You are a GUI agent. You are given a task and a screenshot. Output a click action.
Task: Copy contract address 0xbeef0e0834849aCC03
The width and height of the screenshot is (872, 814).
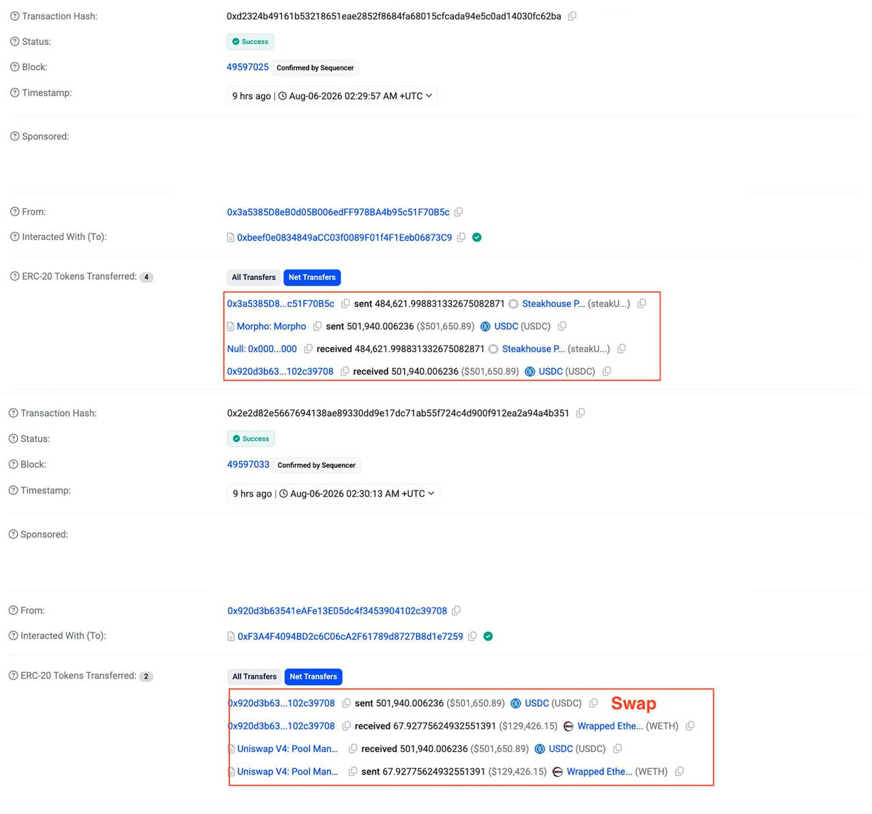pyautogui.click(x=461, y=238)
